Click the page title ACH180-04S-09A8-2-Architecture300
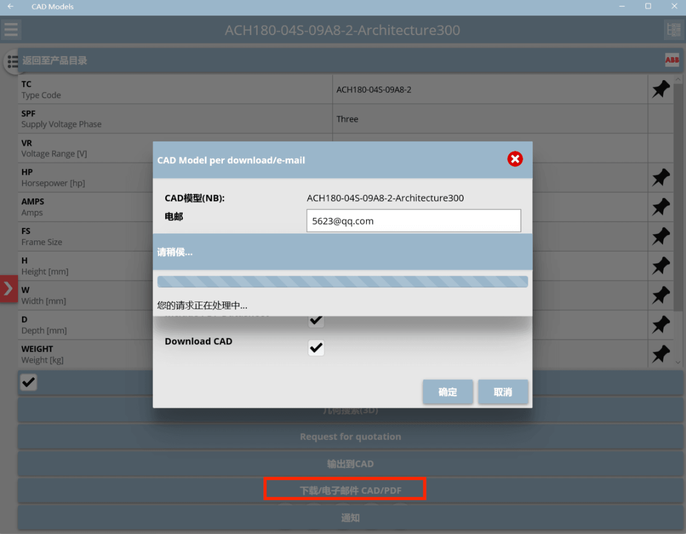Screen dimensions: 686x534 tap(343, 30)
